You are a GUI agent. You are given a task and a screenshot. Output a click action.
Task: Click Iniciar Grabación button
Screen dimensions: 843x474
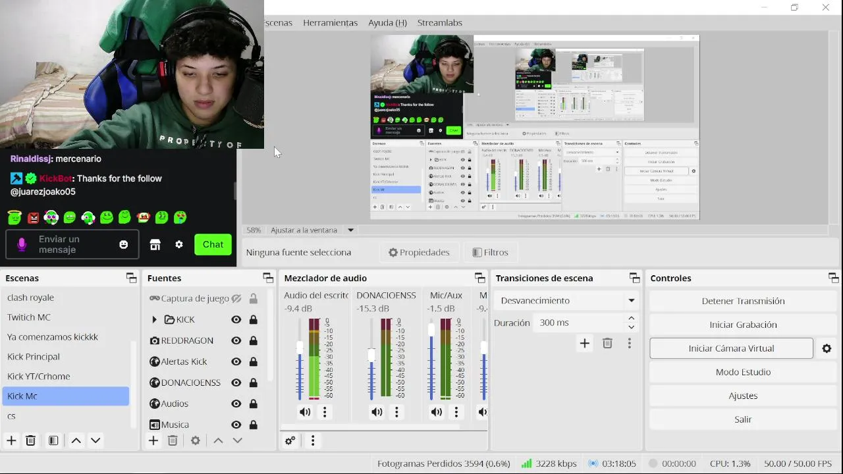[x=743, y=325]
